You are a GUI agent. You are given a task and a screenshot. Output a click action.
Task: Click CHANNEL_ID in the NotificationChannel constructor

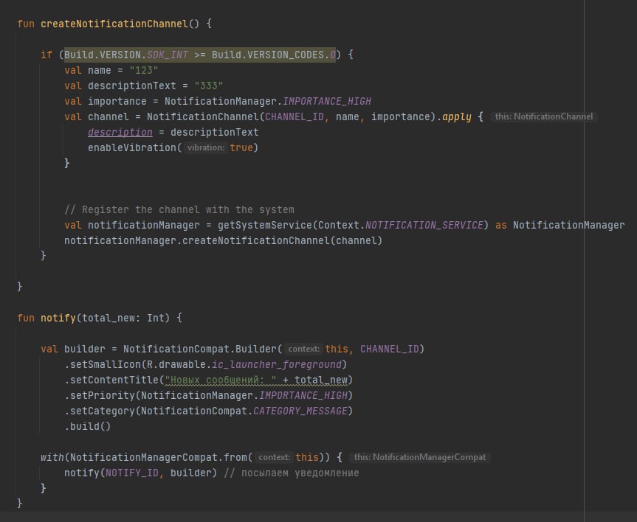pyautogui.click(x=295, y=117)
